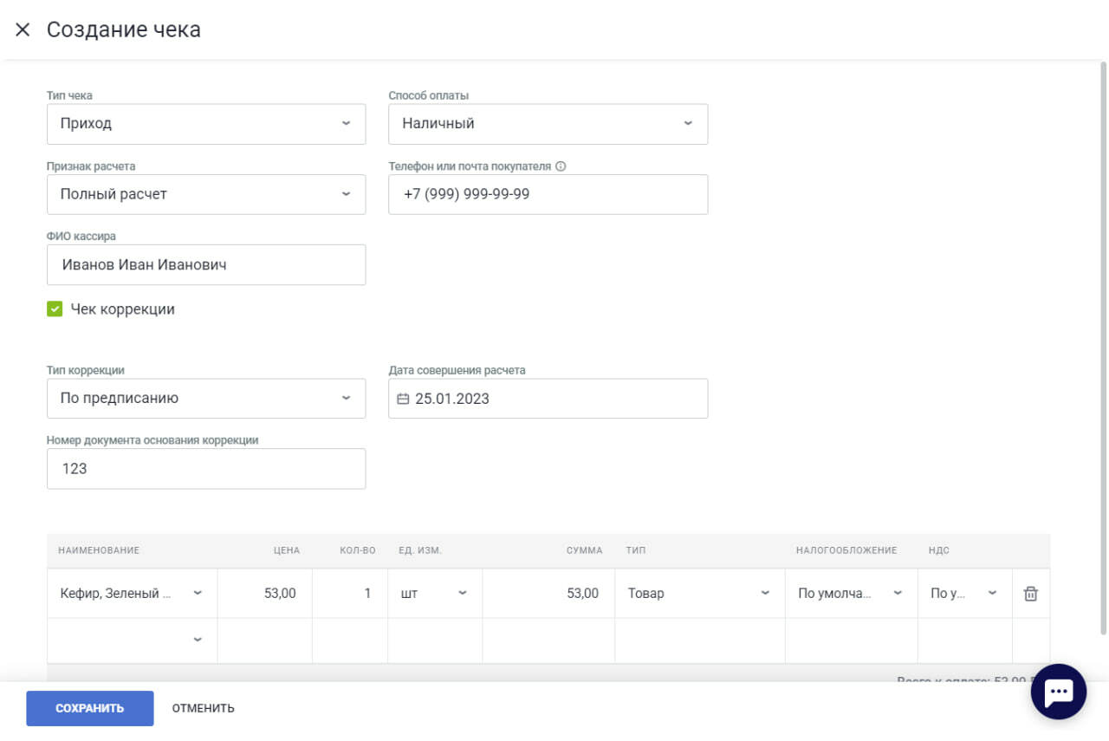This screenshot has width=1109, height=741.
Task: Open calendar icon in Дата совершения расчета
Action: (x=403, y=399)
